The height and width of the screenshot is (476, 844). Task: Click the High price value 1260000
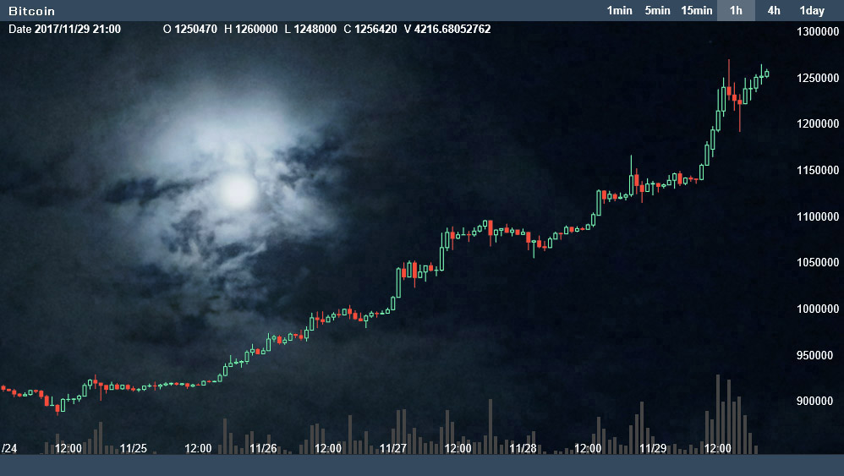click(250, 30)
